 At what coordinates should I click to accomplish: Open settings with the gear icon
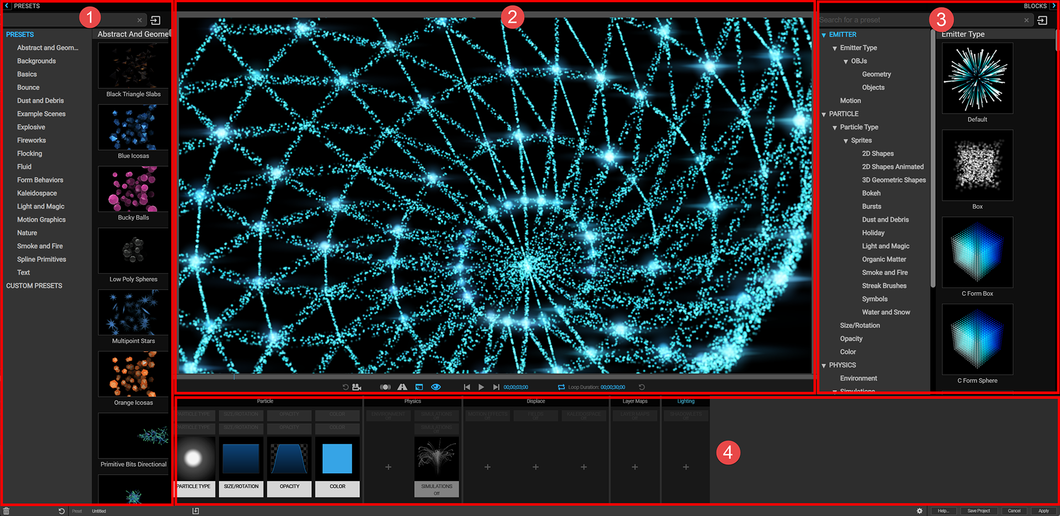coord(919,511)
